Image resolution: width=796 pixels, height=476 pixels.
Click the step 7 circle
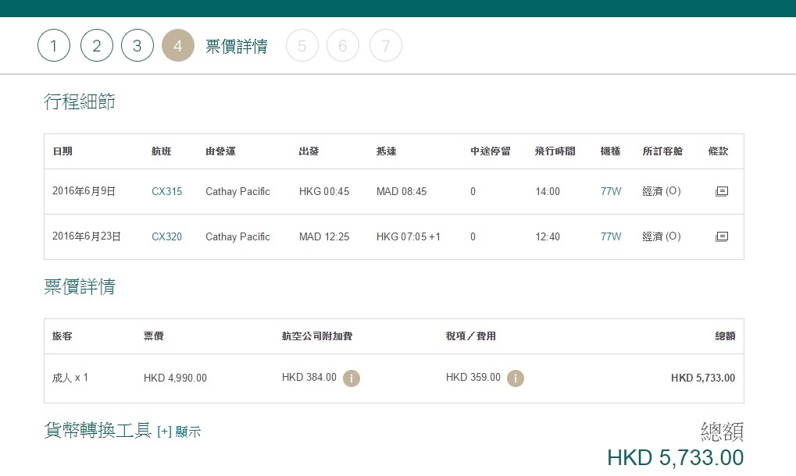(386, 46)
